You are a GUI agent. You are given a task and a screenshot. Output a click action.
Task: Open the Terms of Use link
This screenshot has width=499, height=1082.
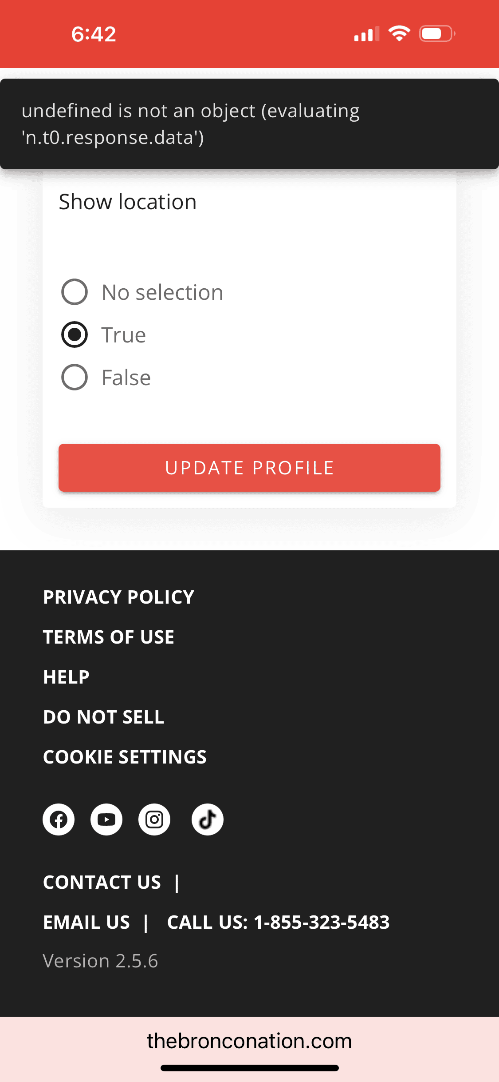coord(109,637)
